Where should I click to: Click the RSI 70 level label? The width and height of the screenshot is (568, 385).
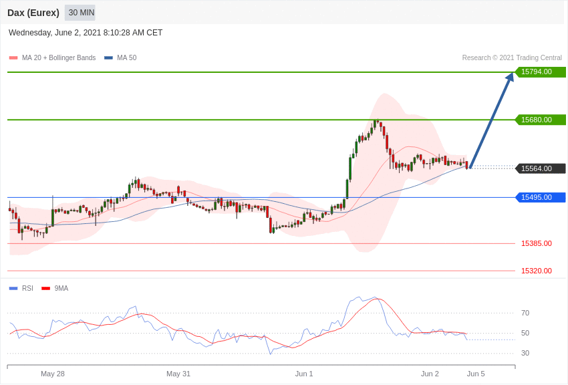tap(525, 313)
